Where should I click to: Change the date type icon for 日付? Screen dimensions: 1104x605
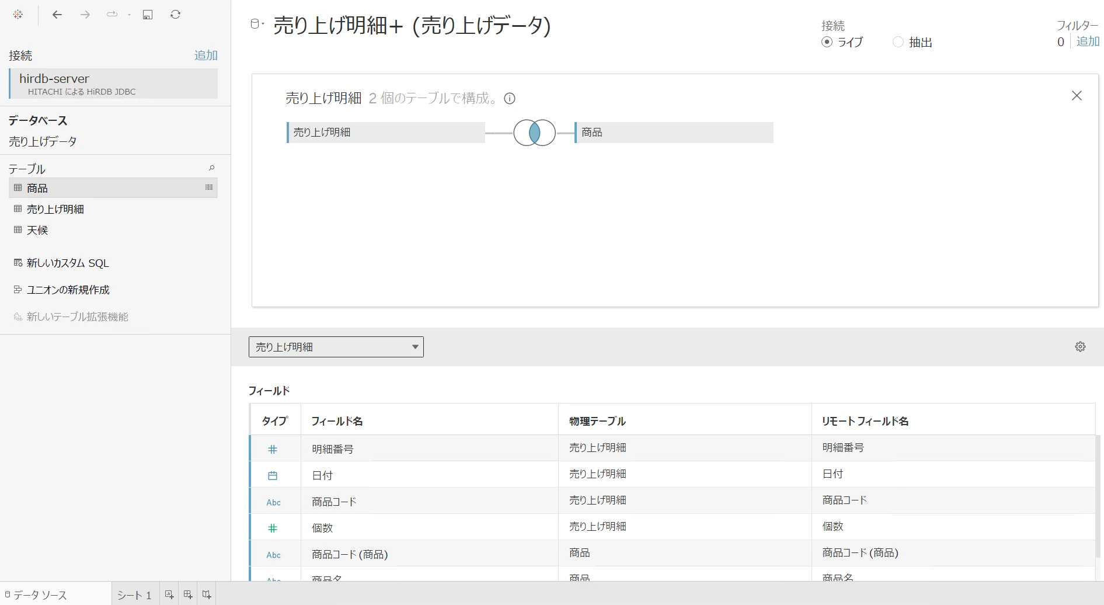click(x=273, y=476)
